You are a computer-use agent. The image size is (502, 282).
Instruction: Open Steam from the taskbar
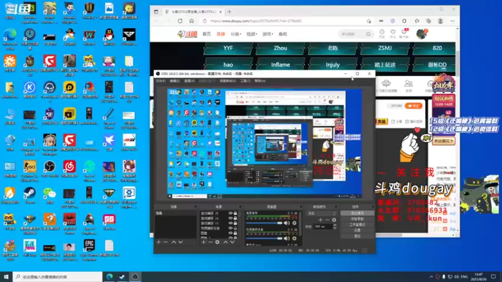[122, 277]
